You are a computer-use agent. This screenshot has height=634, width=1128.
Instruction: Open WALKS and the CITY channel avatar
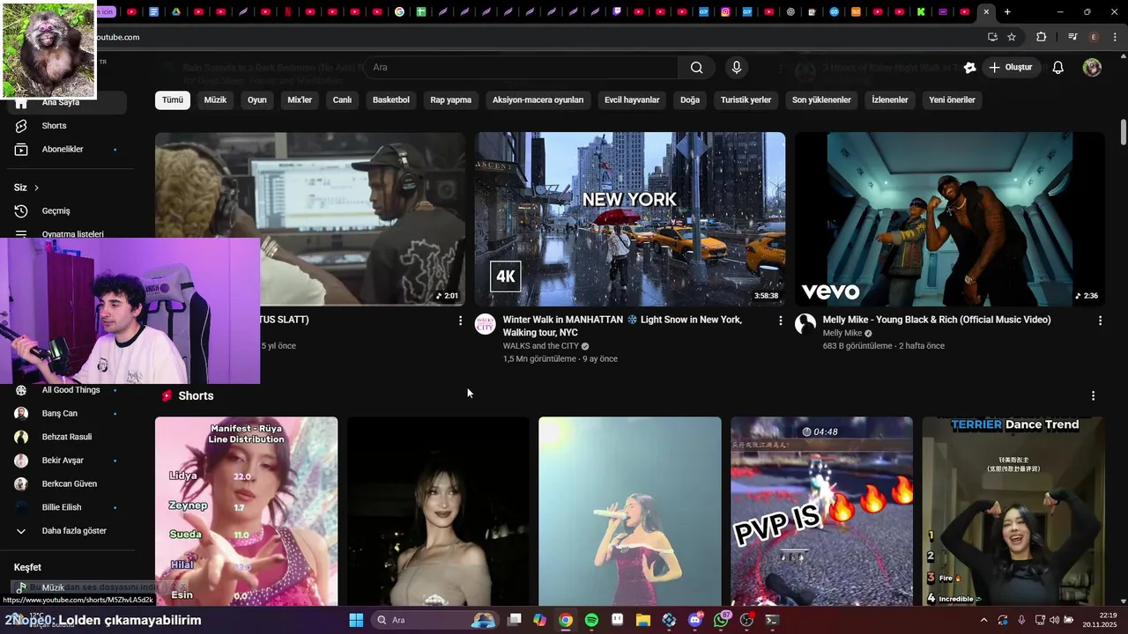point(486,324)
